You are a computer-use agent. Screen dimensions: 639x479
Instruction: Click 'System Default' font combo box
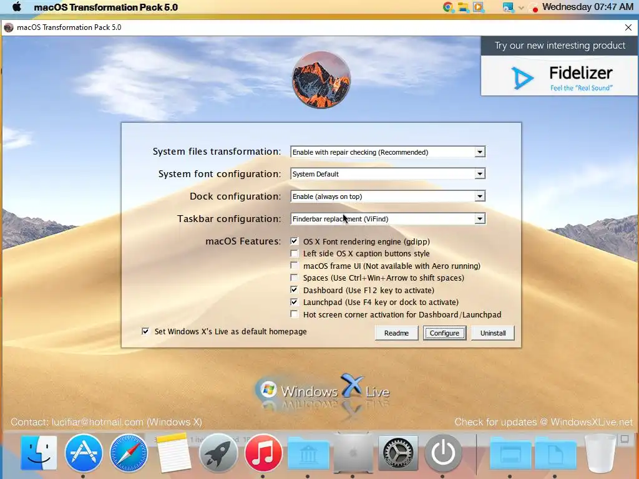click(388, 174)
